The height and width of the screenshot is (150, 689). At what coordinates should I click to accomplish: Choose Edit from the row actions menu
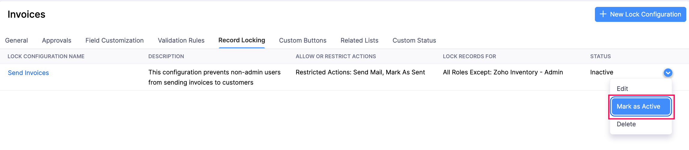[x=622, y=89]
